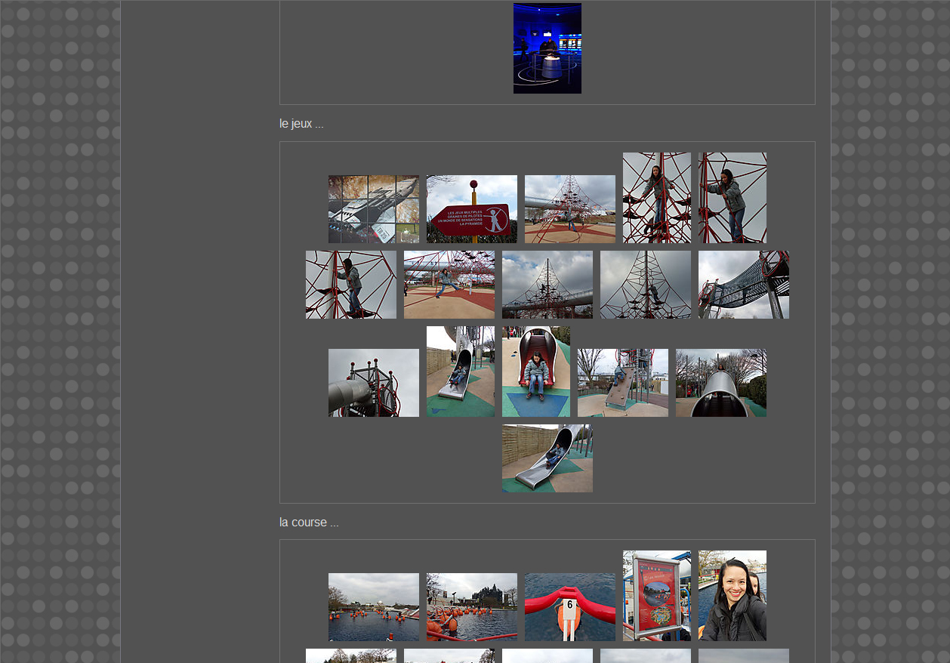Open the 'la course ...' album link
The image size is (950, 663).
(309, 523)
